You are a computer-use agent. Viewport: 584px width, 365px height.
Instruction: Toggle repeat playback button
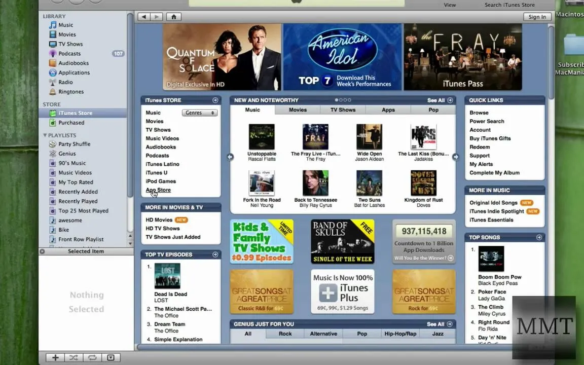92,357
